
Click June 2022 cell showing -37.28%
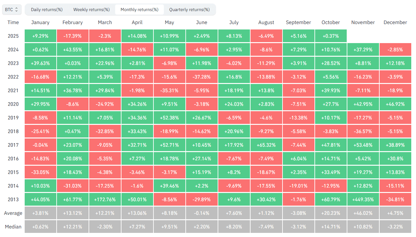click(202, 77)
